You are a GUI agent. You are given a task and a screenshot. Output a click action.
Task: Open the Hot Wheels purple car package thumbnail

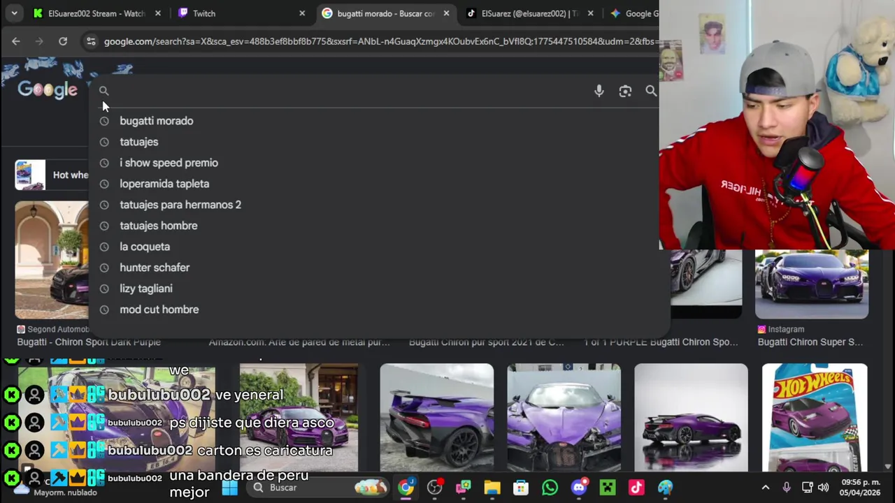(815, 418)
